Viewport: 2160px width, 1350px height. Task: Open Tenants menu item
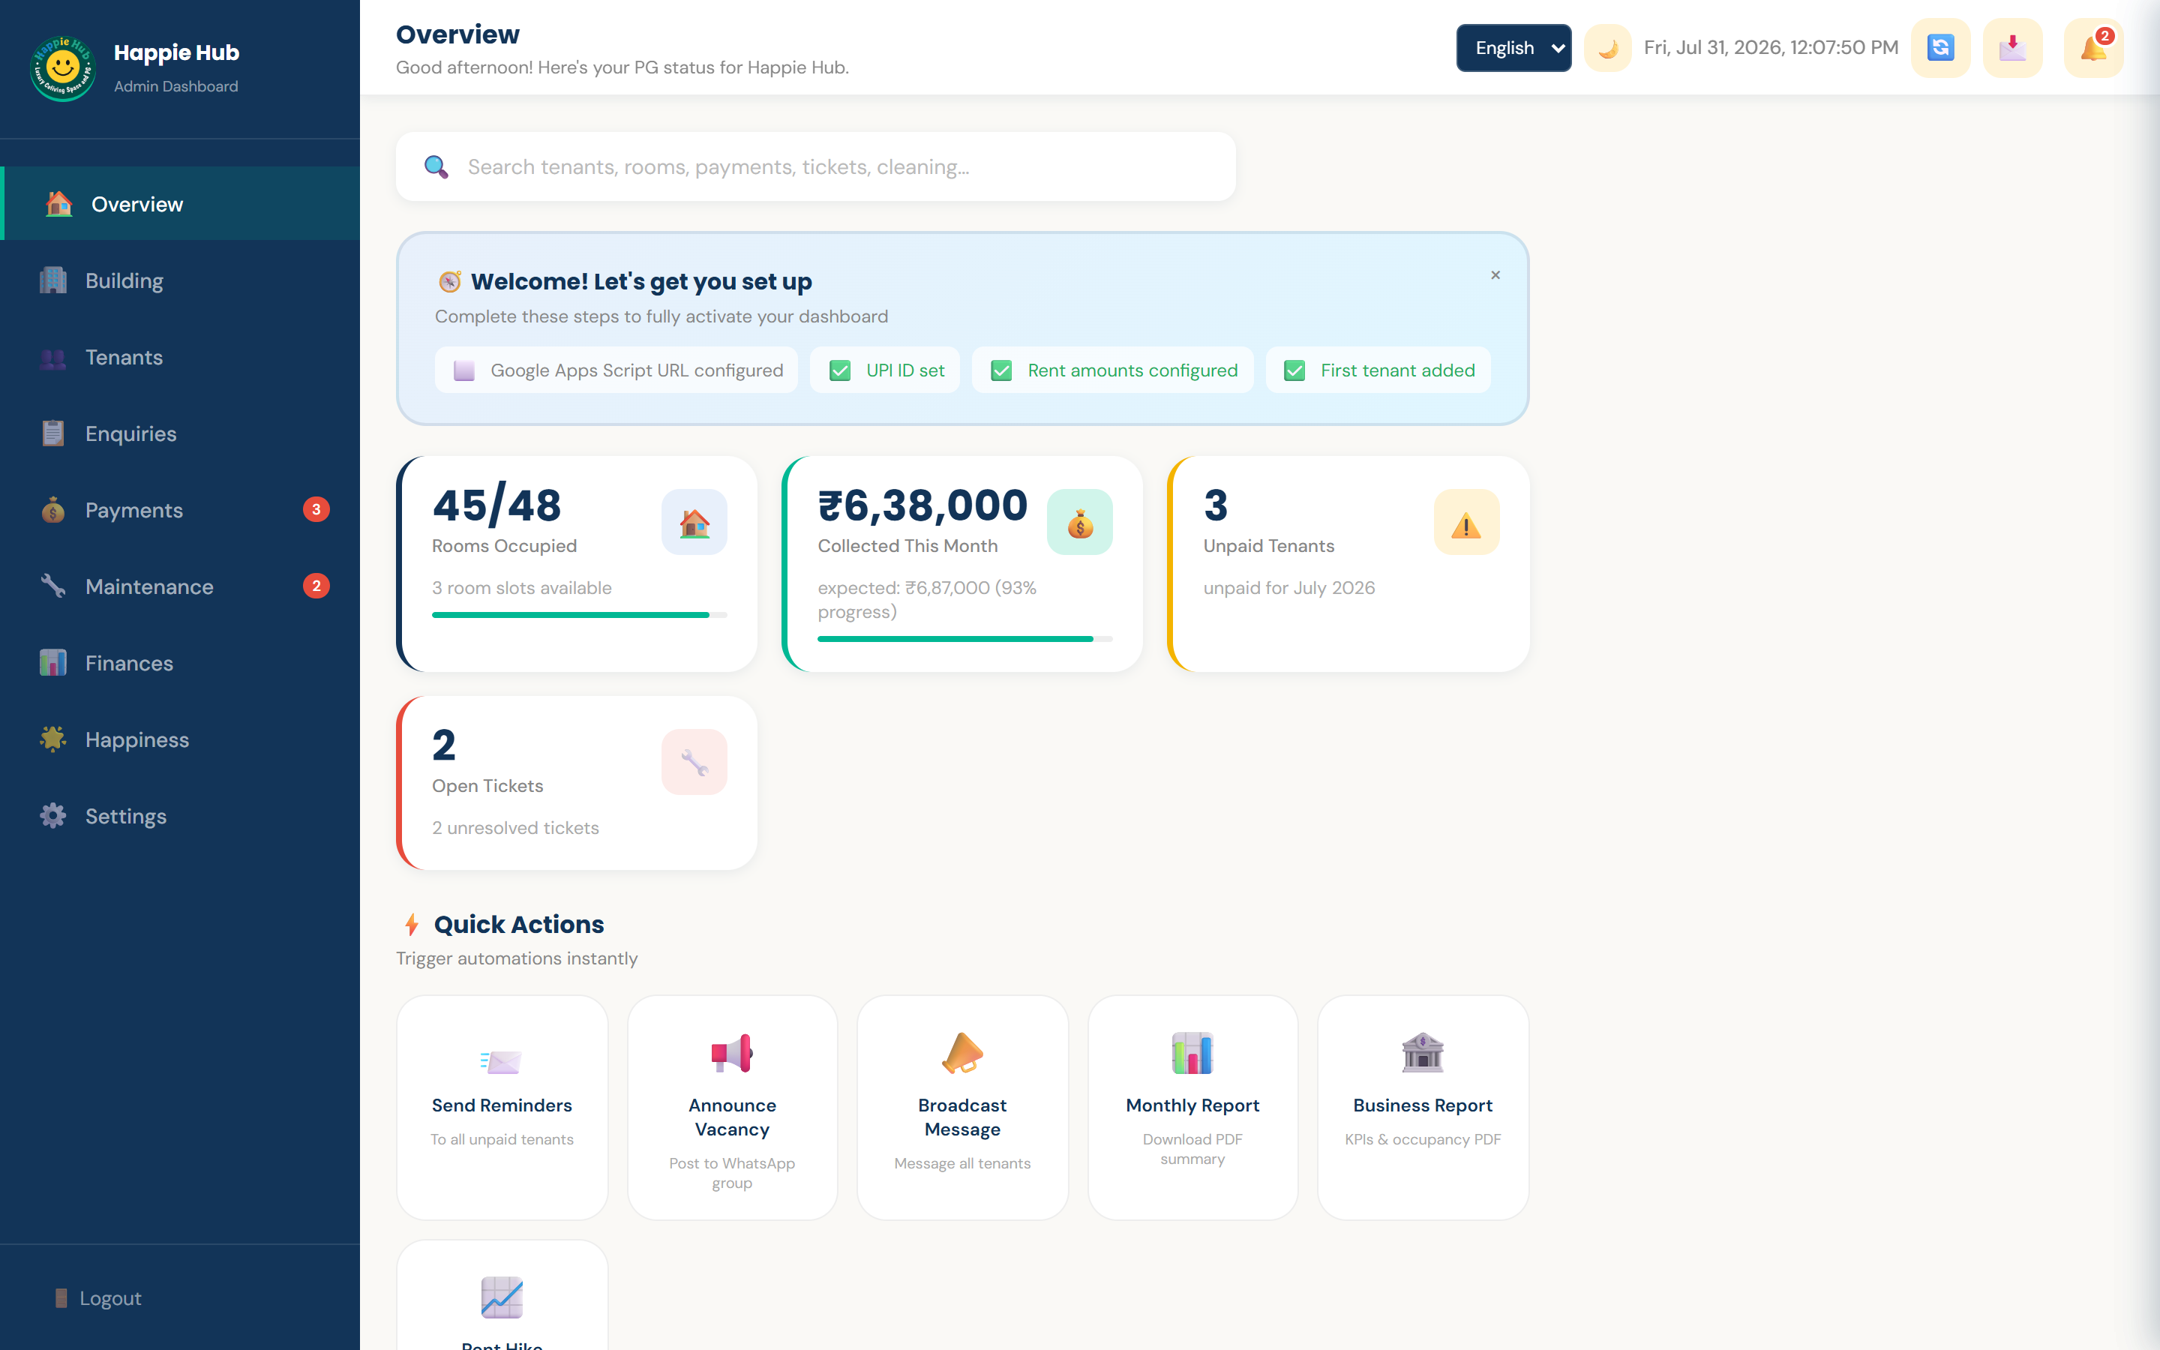[180, 357]
